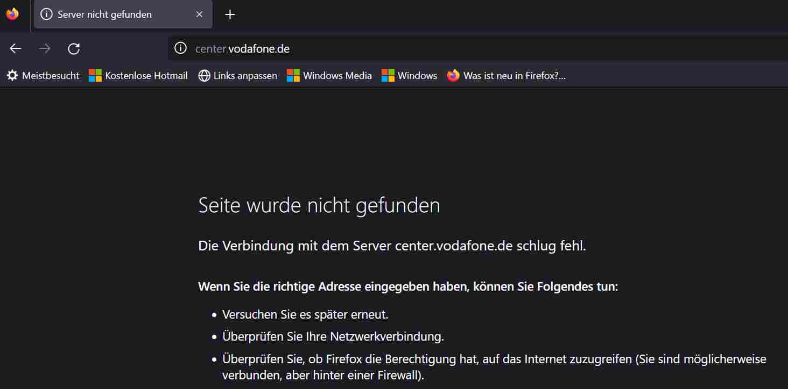
Task: Close the 'Server nicht gefunden' tab
Action: point(199,15)
